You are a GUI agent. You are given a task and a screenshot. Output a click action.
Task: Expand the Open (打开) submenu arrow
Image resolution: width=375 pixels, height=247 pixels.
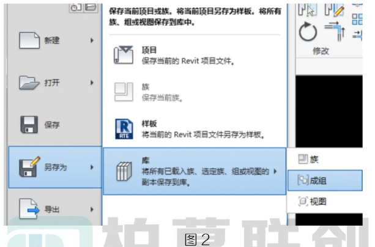click(92, 83)
